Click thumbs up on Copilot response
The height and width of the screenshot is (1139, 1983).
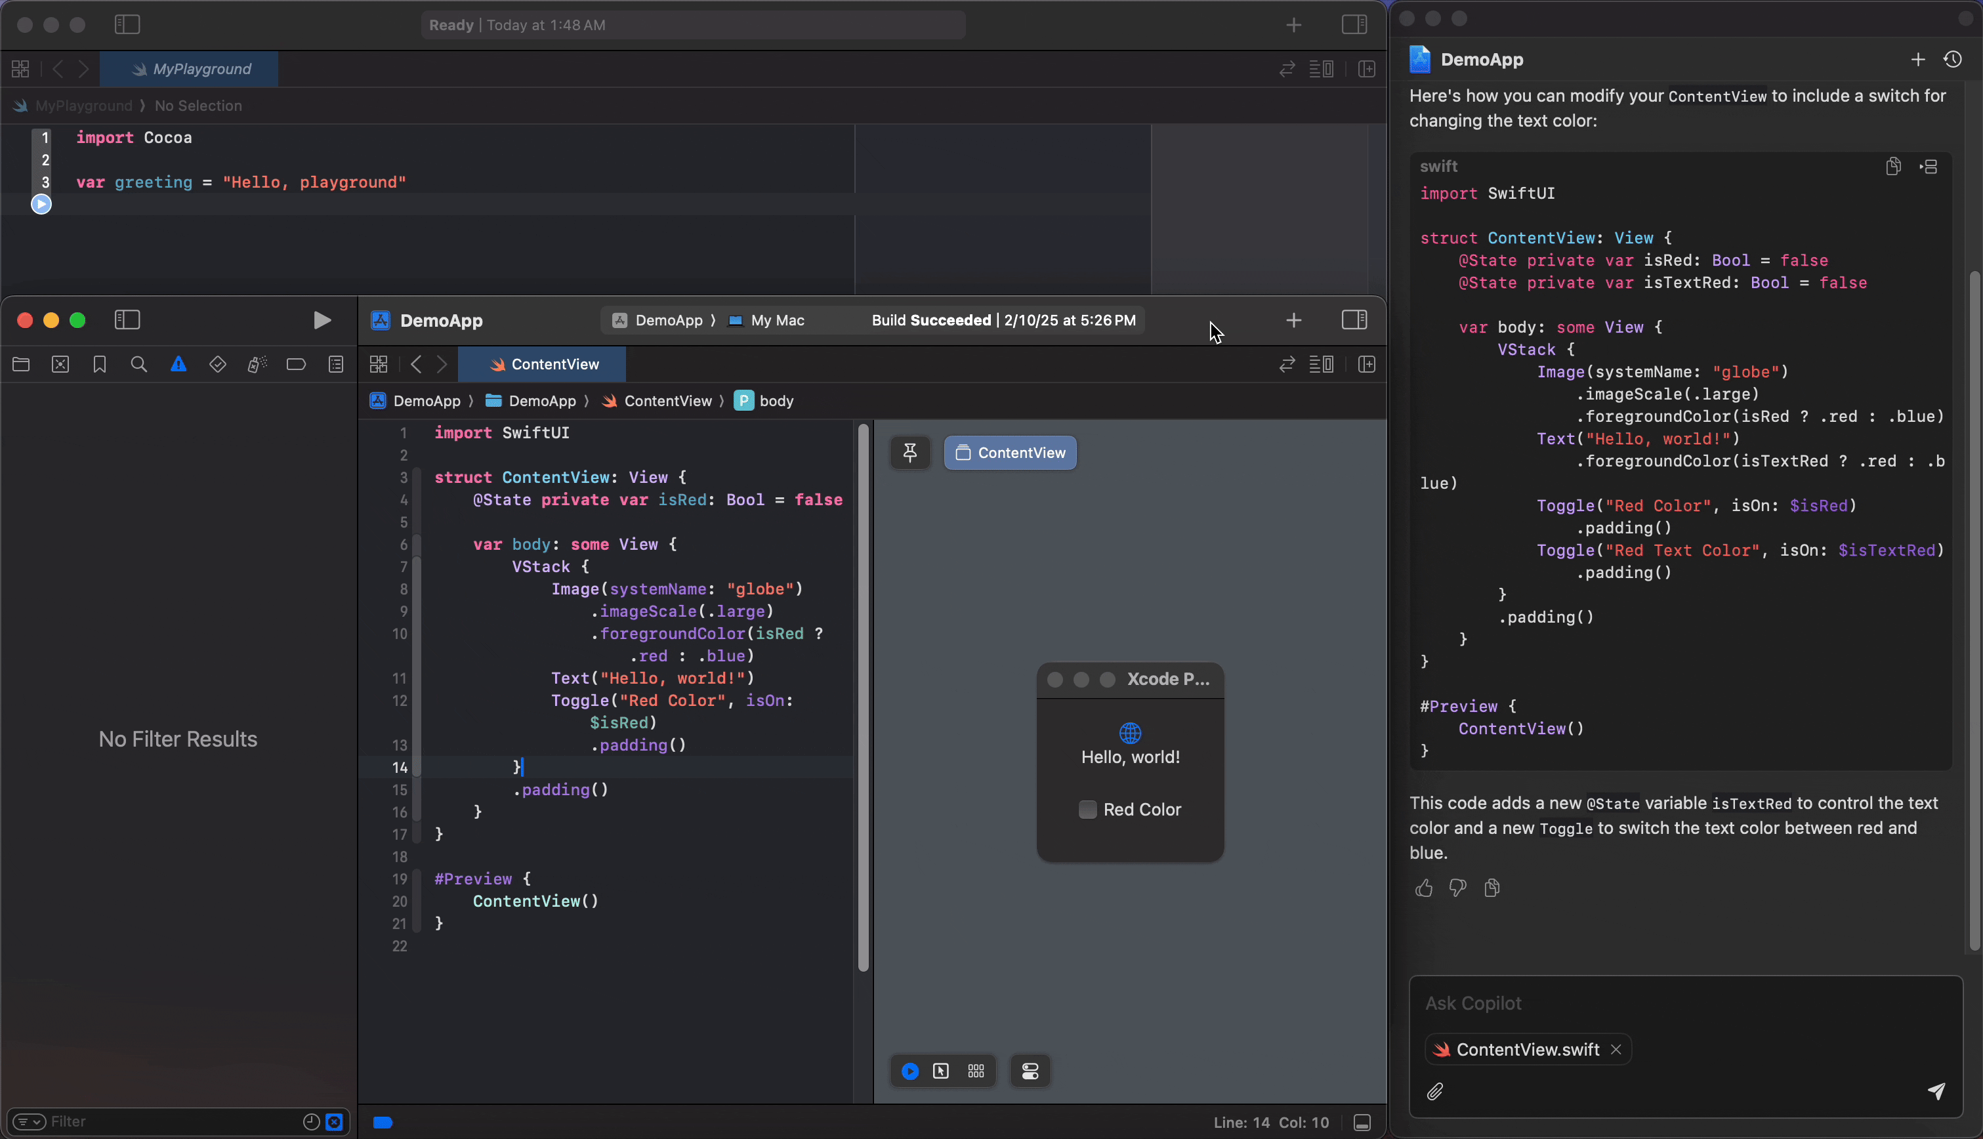click(1424, 888)
